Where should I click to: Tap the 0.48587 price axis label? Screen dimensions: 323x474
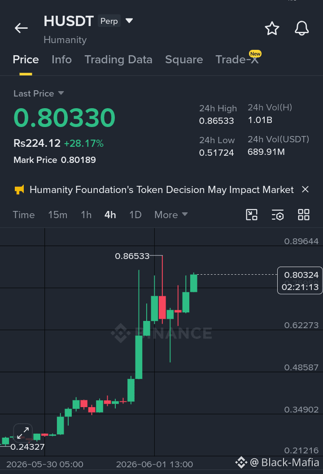[x=301, y=368]
